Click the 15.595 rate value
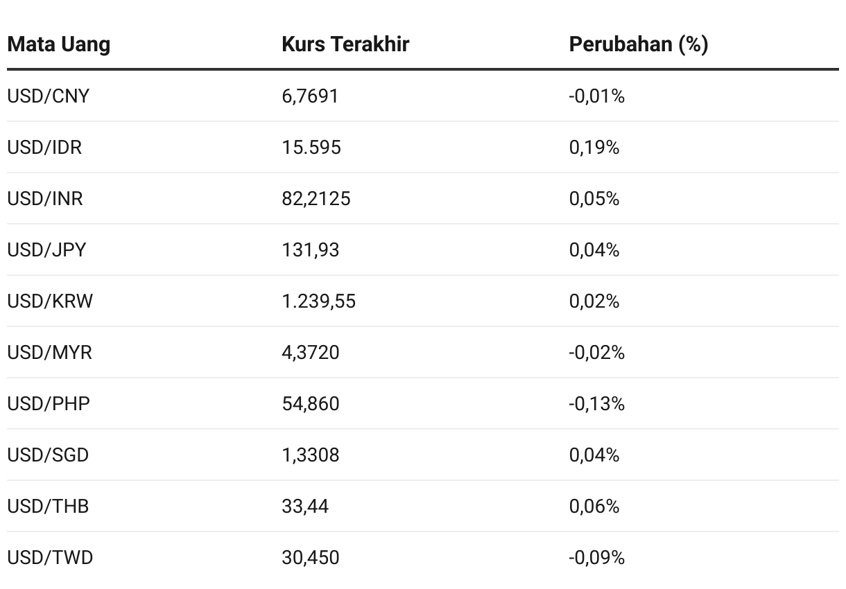The width and height of the screenshot is (846, 589). point(311,148)
